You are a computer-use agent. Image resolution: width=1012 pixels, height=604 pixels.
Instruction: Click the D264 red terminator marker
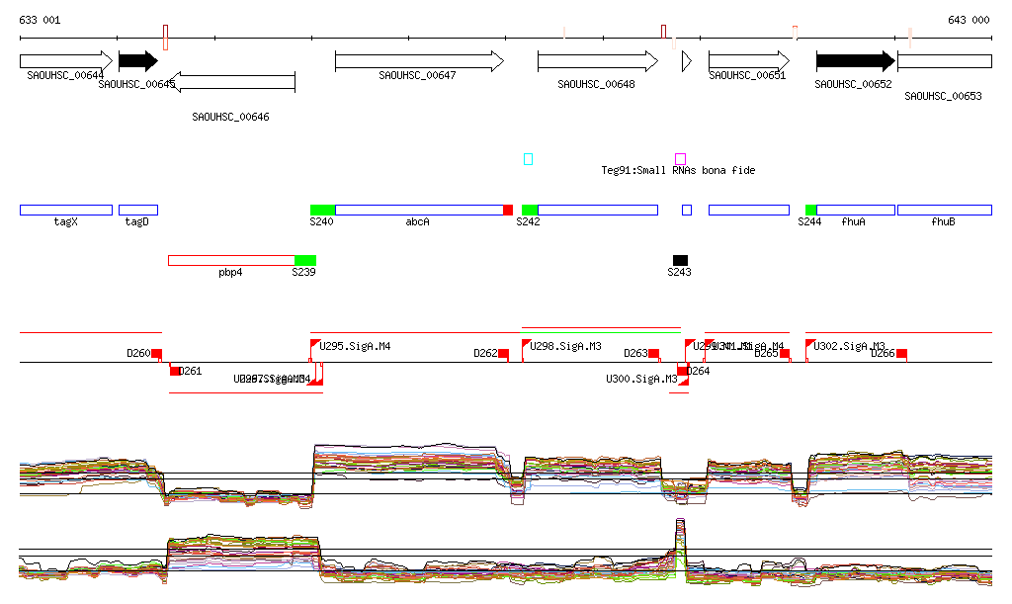tap(682, 371)
